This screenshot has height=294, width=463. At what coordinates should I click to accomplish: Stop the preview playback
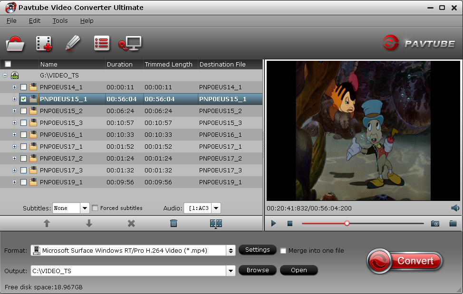pyautogui.click(x=289, y=224)
